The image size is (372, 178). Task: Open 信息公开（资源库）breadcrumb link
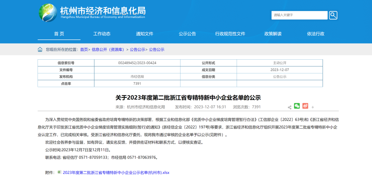pos(108,49)
